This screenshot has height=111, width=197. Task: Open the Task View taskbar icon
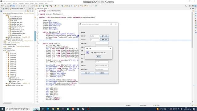[42, 109]
